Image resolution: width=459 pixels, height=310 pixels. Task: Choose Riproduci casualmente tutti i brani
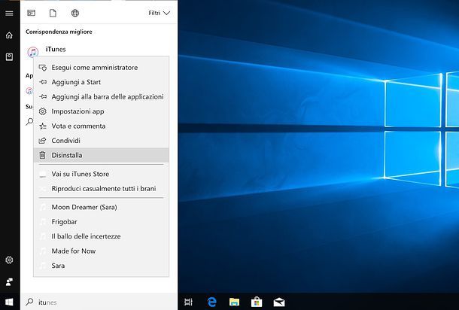(x=101, y=189)
